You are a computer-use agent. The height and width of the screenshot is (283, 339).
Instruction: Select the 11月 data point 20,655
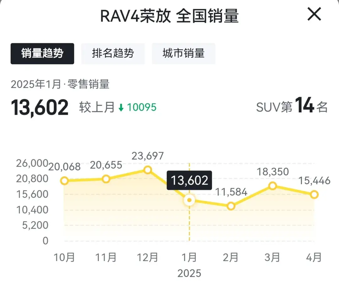click(x=106, y=179)
